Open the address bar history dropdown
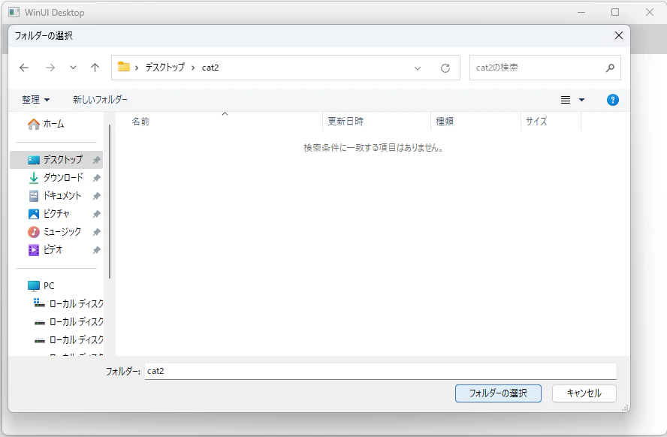 pyautogui.click(x=418, y=68)
